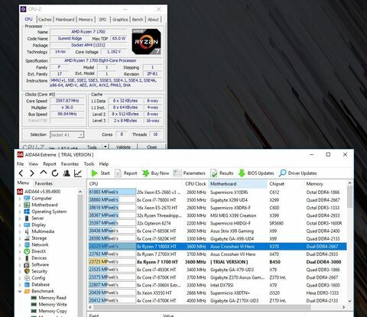Expand the Motherboard tree node
Image resolution: width=367 pixels, height=317 pixels.
pos(20,205)
